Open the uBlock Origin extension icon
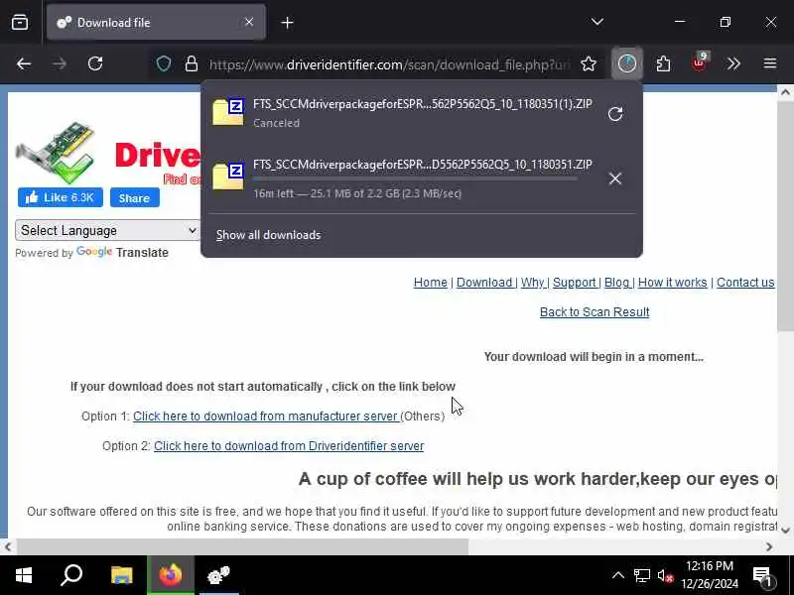Image resolution: width=794 pixels, height=595 pixels. point(700,62)
